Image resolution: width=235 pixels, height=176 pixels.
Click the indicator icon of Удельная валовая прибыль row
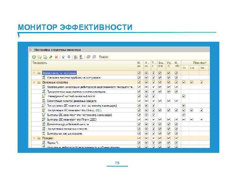tap(44, 78)
